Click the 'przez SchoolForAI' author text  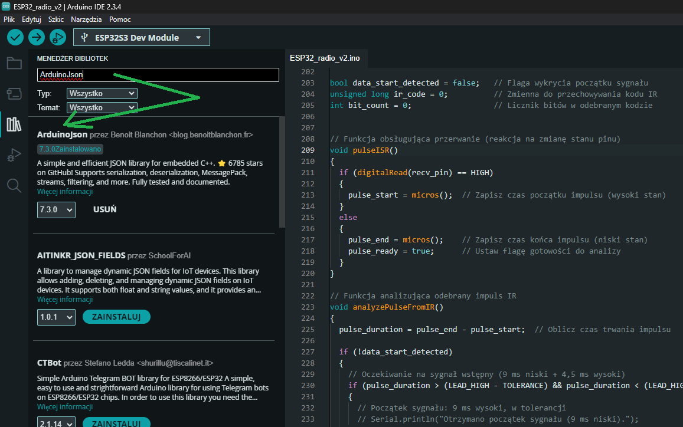click(x=159, y=255)
